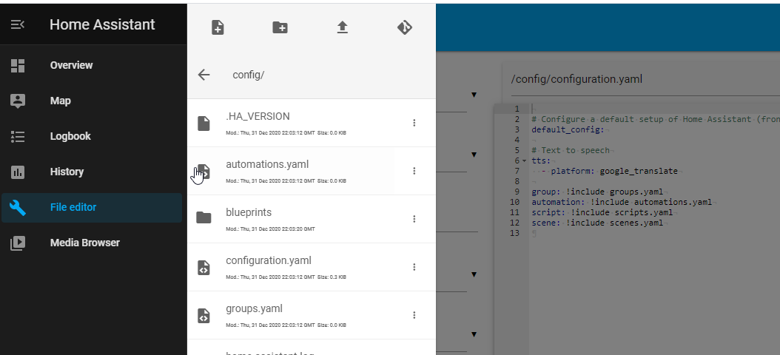The height and width of the screenshot is (355, 780).
Task: Click editor line group: !include groups.yaml
Action: coord(597,192)
